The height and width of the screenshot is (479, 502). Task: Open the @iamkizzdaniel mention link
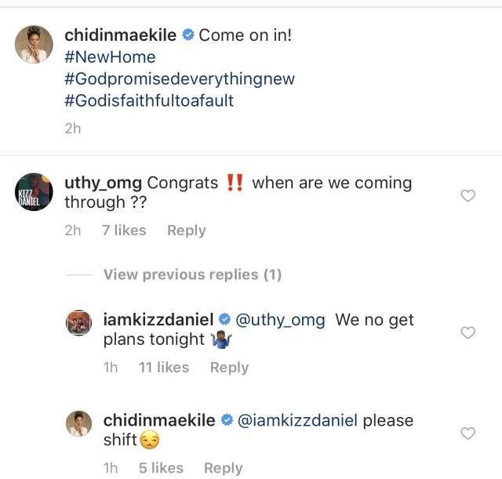(x=297, y=420)
